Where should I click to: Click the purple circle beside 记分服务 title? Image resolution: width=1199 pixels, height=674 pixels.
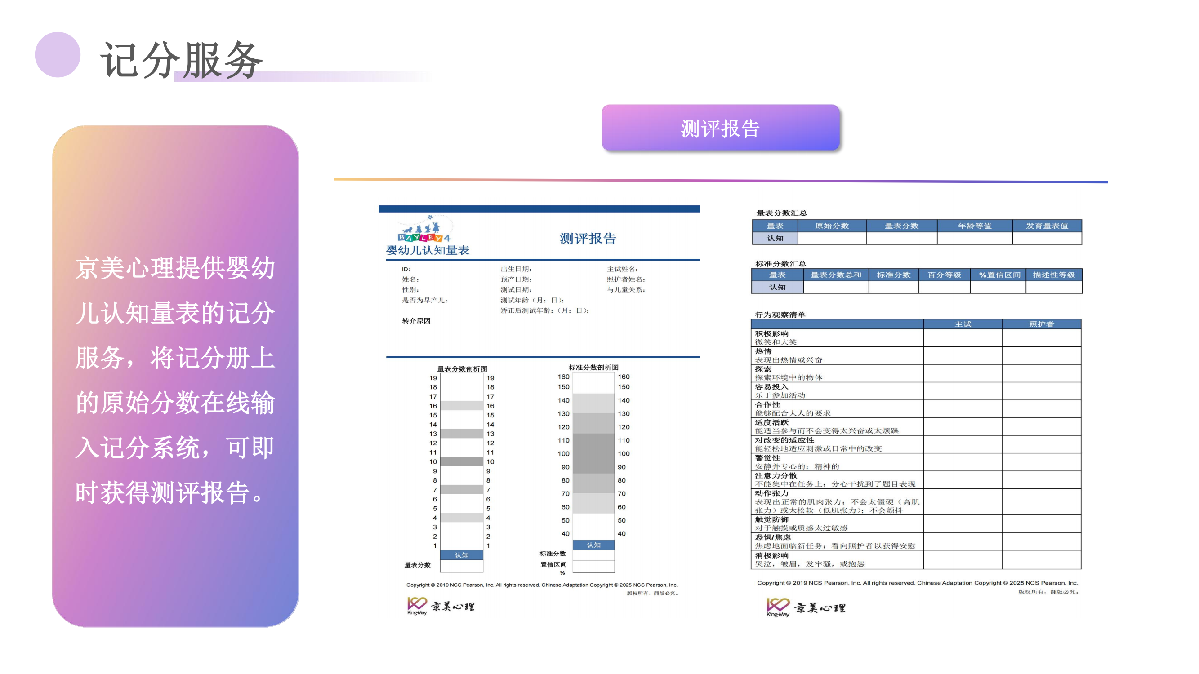[58, 55]
